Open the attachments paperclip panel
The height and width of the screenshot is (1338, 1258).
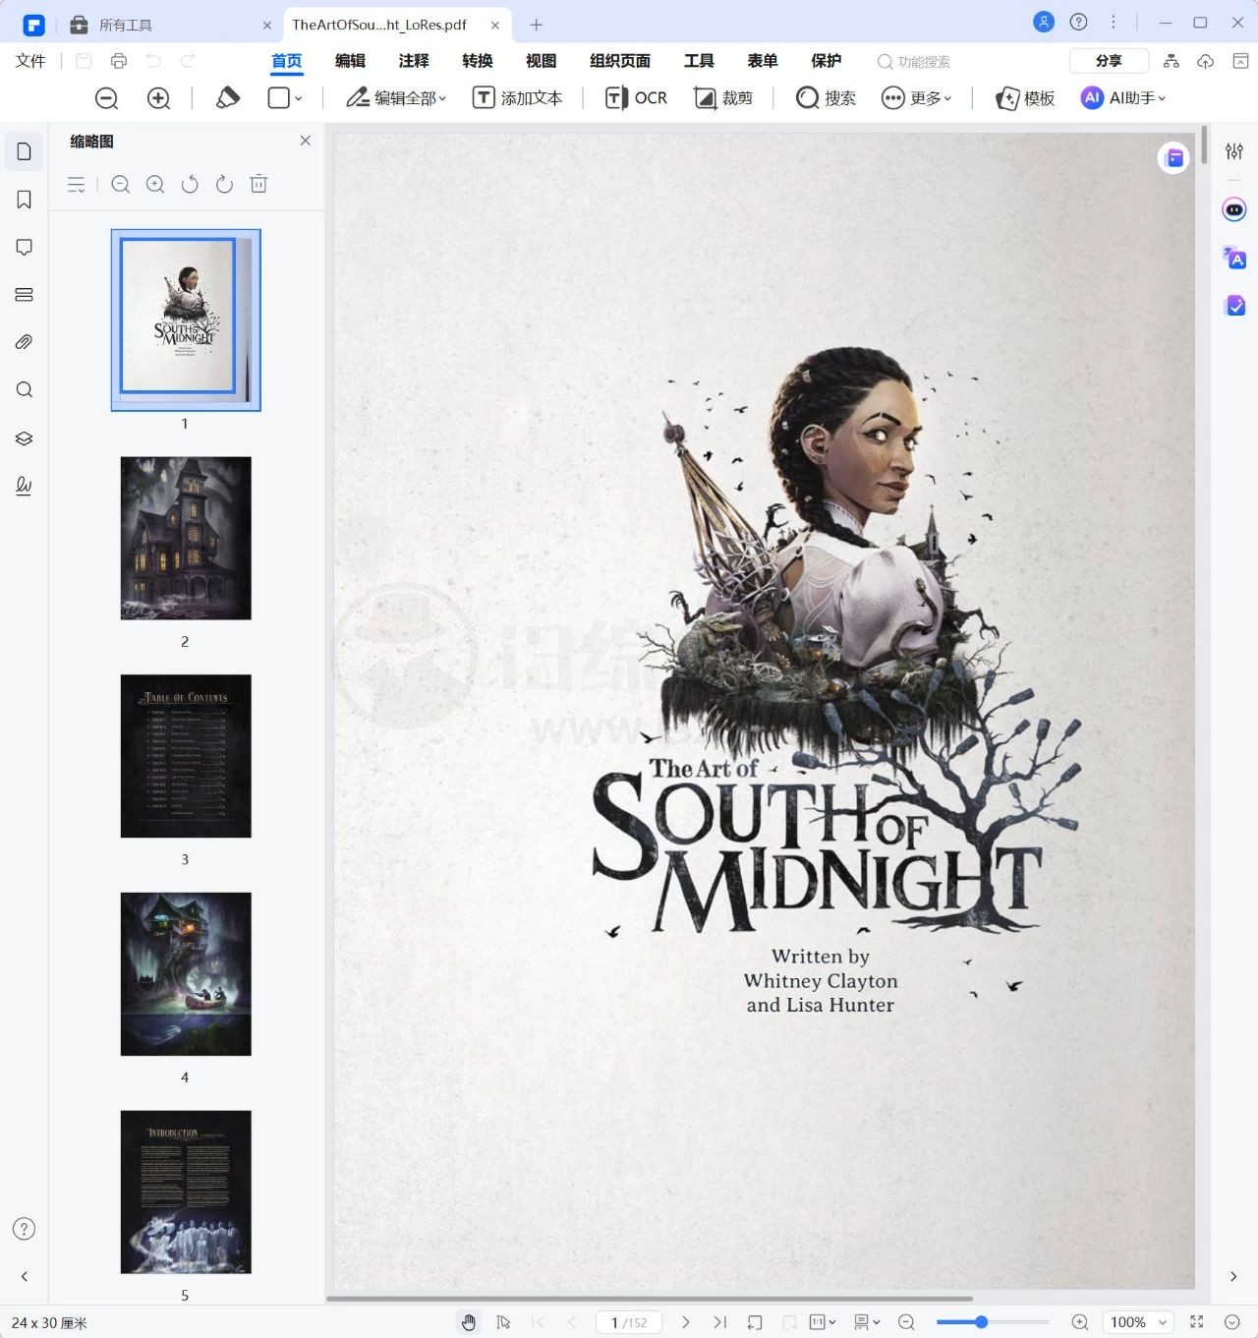tap(25, 342)
